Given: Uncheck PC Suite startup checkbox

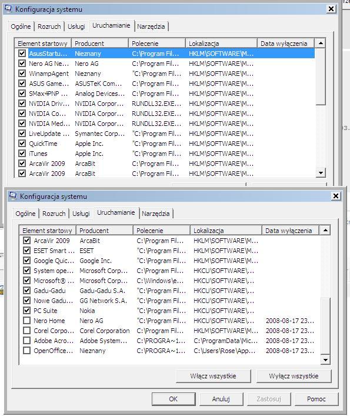Looking at the screenshot, I should pos(26,311).
